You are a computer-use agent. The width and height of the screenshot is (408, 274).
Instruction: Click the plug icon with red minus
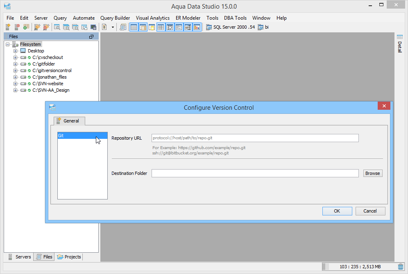pyautogui.click(x=46, y=27)
